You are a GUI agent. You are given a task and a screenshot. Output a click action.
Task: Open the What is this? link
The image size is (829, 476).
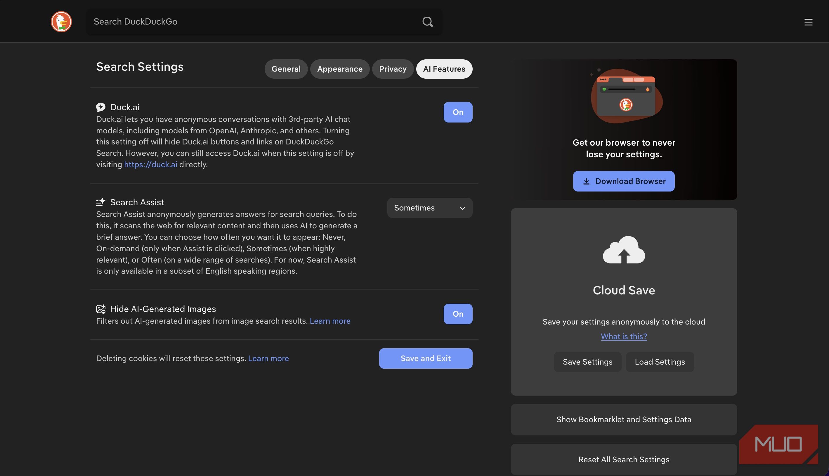point(624,337)
